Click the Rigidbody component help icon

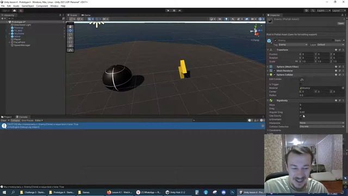pyautogui.click(x=336, y=100)
